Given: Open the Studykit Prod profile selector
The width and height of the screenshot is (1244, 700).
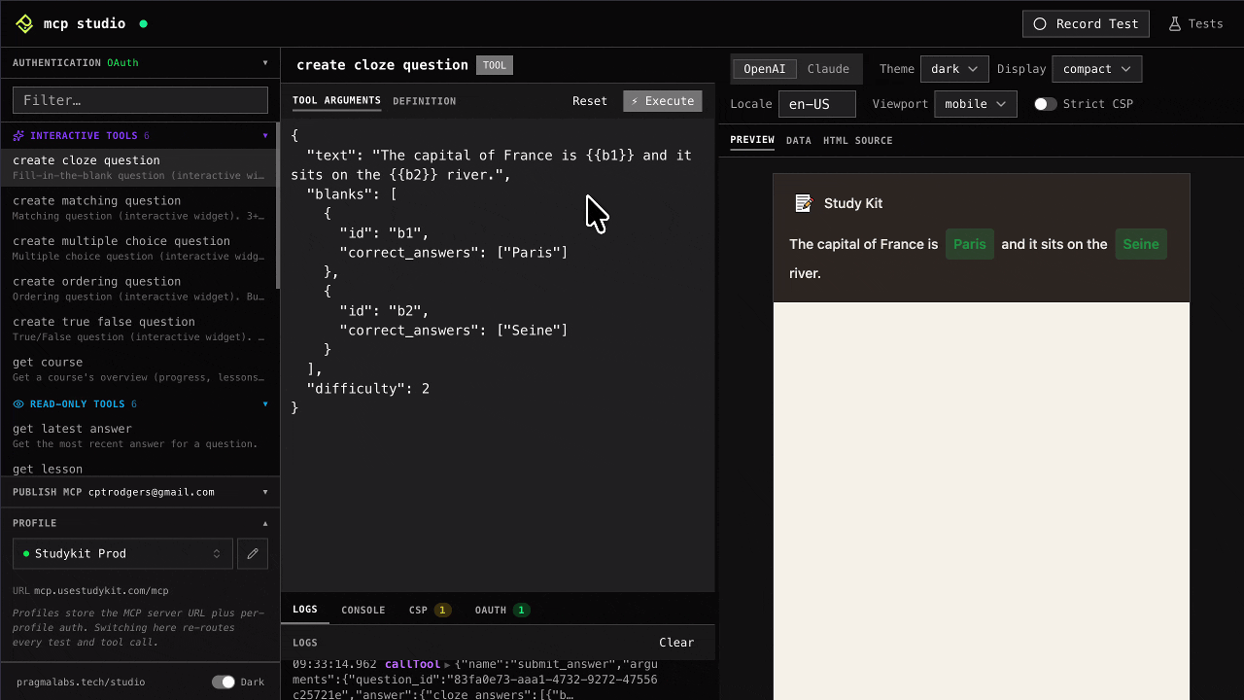Looking at the screenshot, I should click(122, 553).
